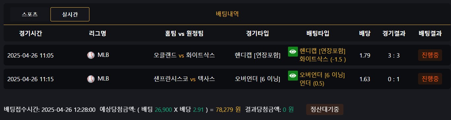Open the 핸디캡 [연장포함] 화이트삭스 (-1.5) bet link
Image resolution: width=451 pixels, height=120 pixels.
322,55
